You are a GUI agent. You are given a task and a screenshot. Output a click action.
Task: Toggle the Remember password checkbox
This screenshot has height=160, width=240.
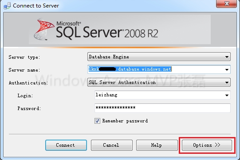click(97, 121)
